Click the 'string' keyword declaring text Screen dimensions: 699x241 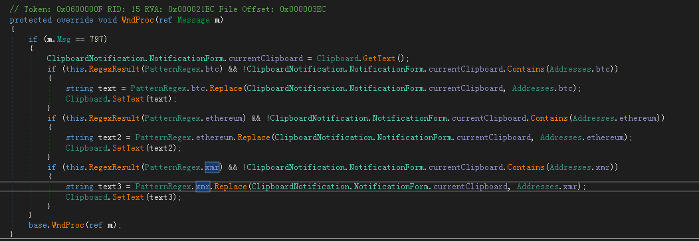tap(79, 88)
